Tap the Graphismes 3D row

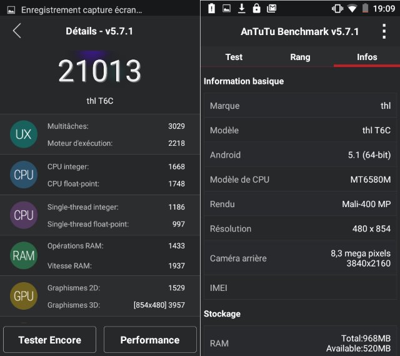(x=116, y=305)
